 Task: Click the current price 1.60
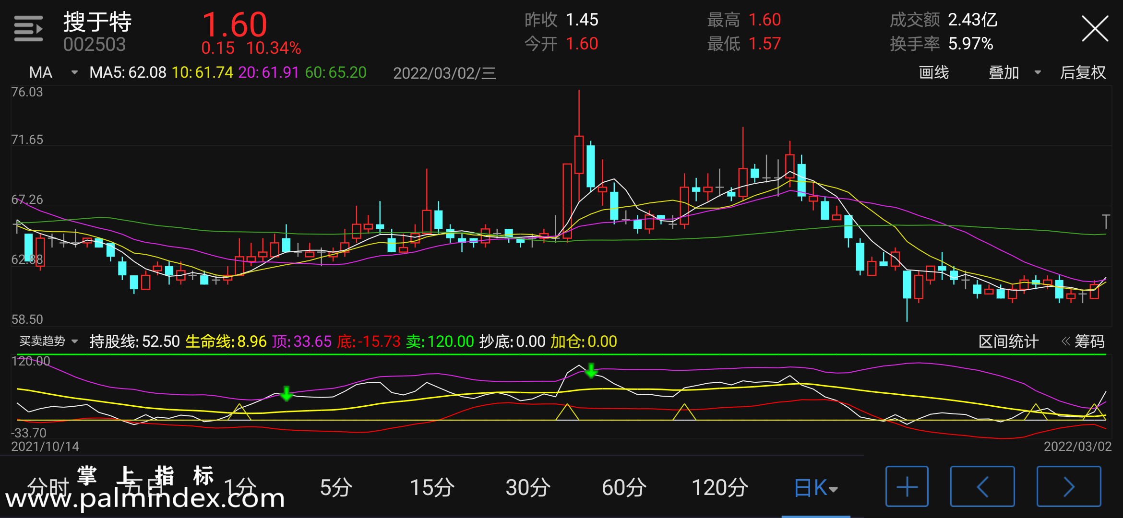(x=234, y=24)
